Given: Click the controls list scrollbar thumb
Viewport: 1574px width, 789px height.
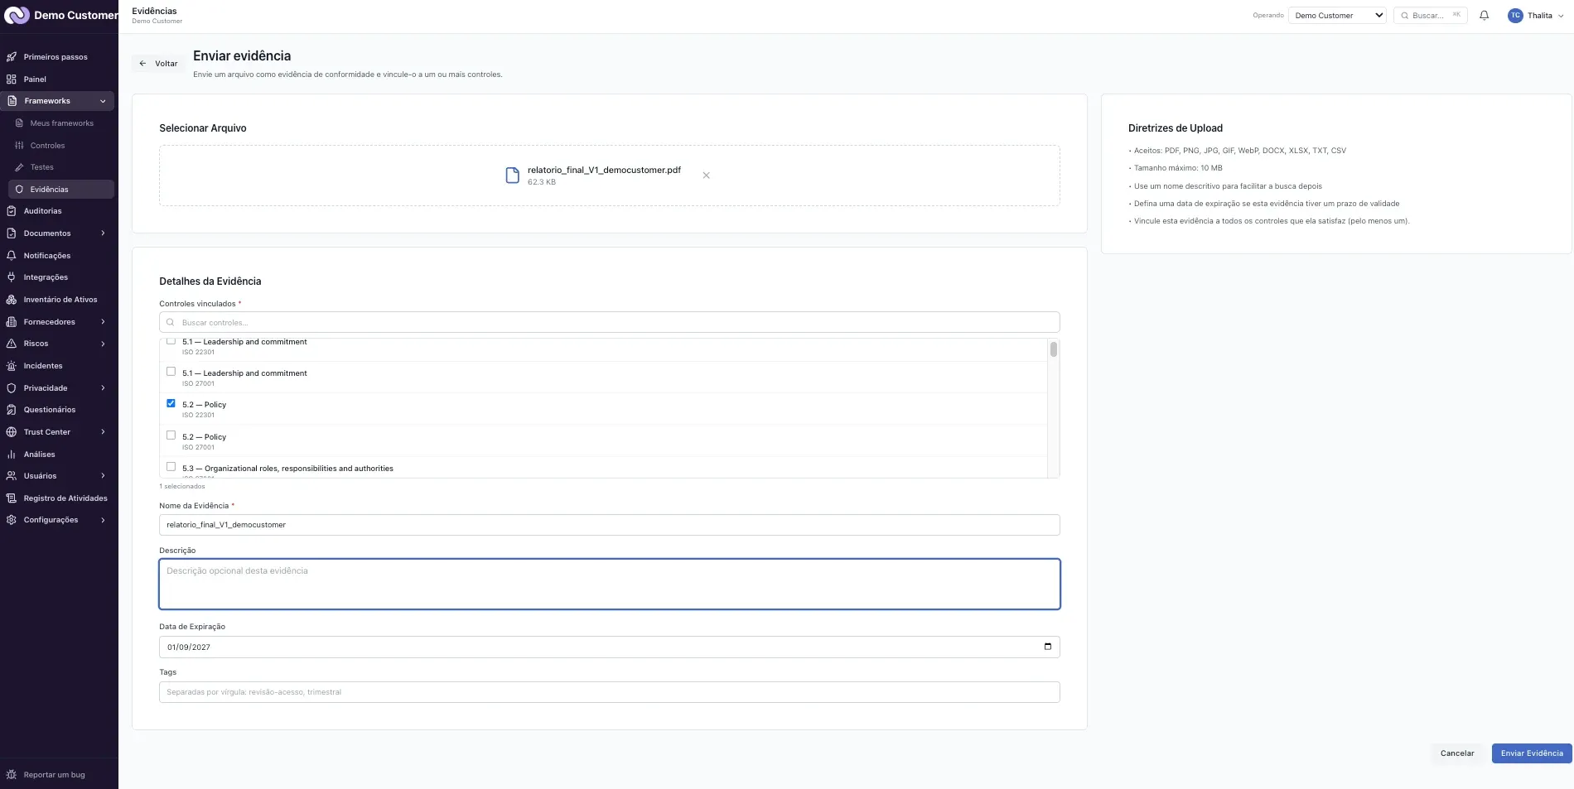Looking at the screenshot, I should pos(1054,349).
